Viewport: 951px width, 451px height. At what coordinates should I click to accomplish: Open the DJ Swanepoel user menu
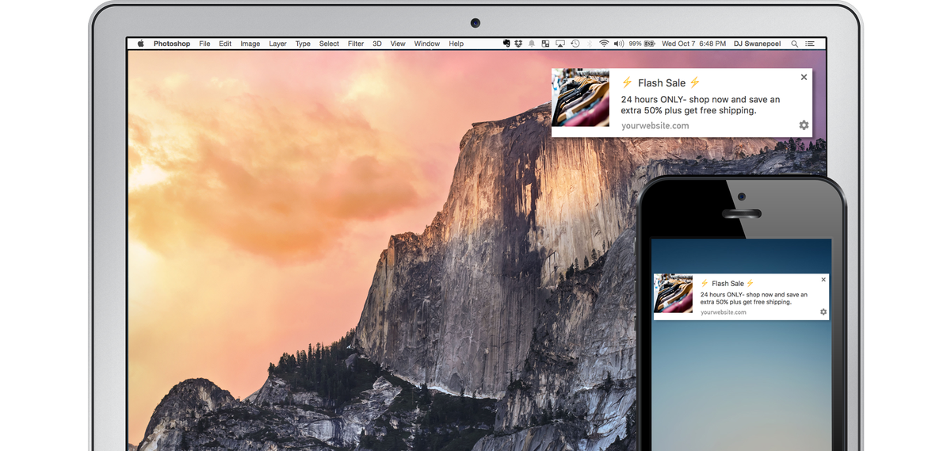(758, 44)
